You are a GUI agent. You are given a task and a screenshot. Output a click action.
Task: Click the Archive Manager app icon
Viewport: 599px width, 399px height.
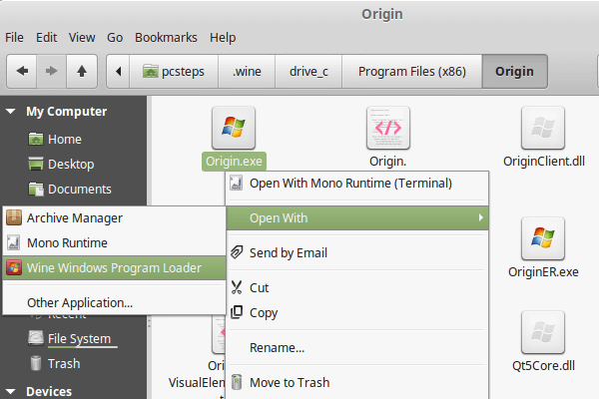tap(14, 217)
